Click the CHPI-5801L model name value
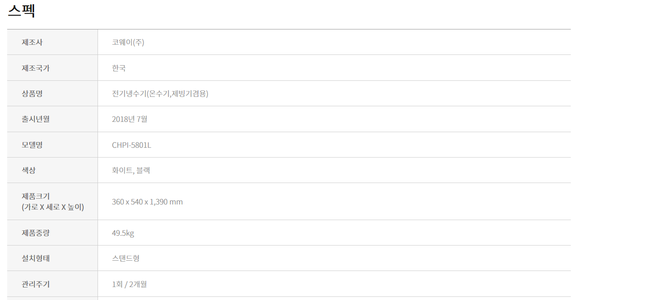 point(132,145)
